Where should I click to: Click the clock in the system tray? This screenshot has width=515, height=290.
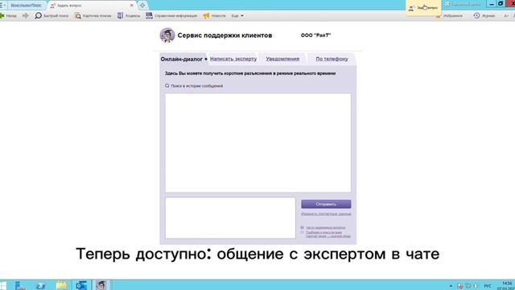click(508, 285)
